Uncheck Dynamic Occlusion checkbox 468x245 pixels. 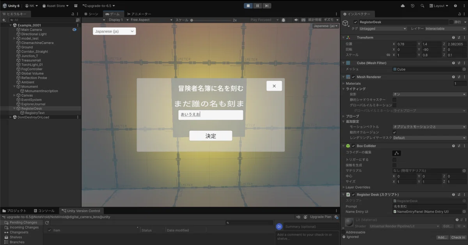pyautogui.click(x=394, y=132)
